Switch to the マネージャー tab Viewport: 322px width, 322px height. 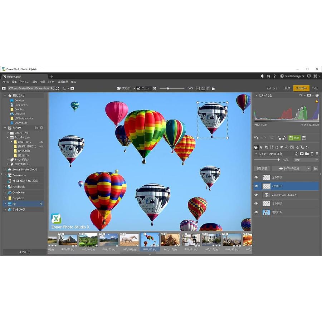pyautogui.click(x=273, y=88)
